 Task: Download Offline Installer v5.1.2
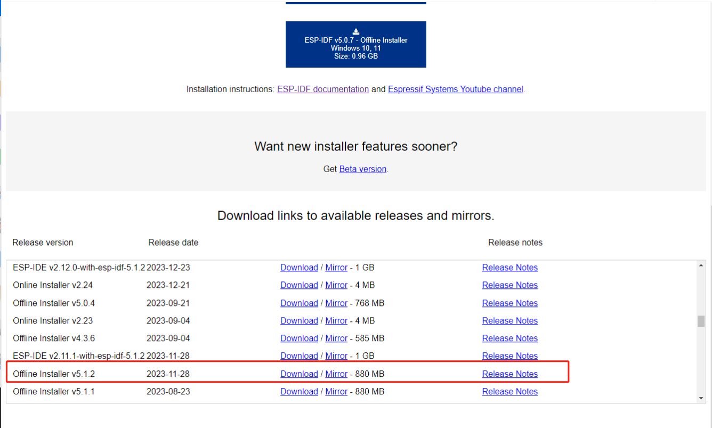[299, 374]
